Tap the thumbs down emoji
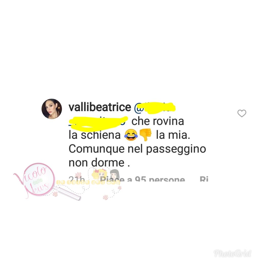This screenshot has width=262, height=262. coord(146,135)
